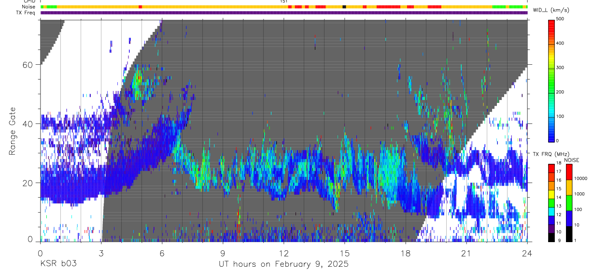Click the 16 tick on TX FRQ legend
The image size is (593, 274).
(x=558, y=180)
